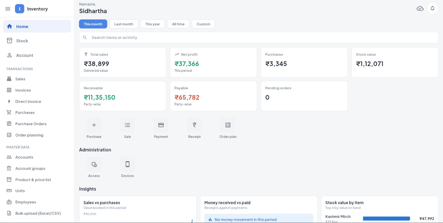Image resolution: width=443 pixels, height=223 pixels.
Task: Click the ₹47,992 stock value
Action: [x=427, y=219]
